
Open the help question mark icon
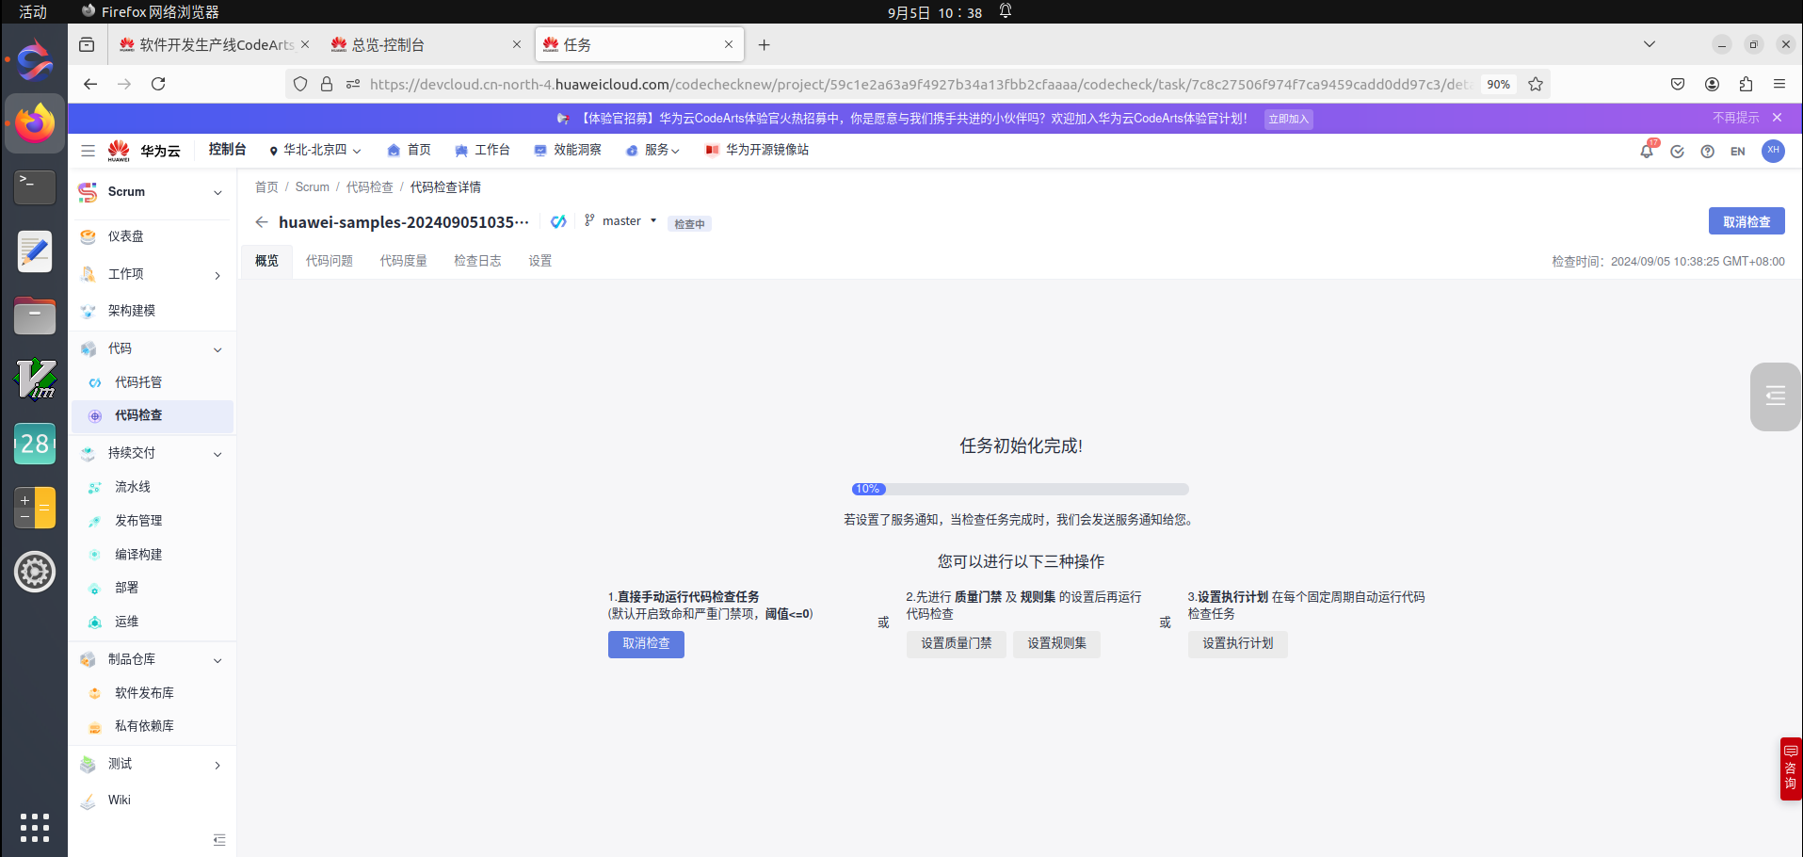1707,152
